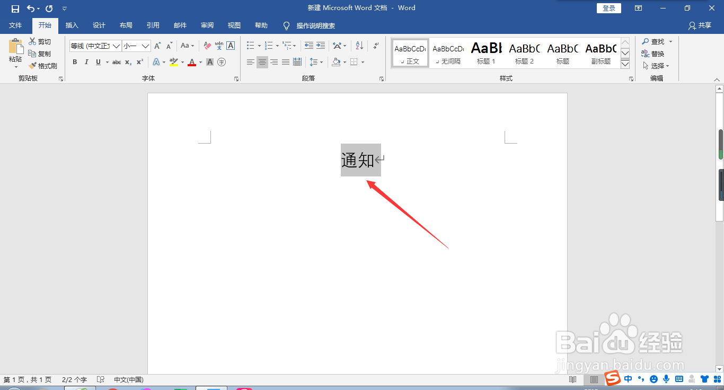
Task: Open the borders dropdown arrow
Action: pos(363,62)
